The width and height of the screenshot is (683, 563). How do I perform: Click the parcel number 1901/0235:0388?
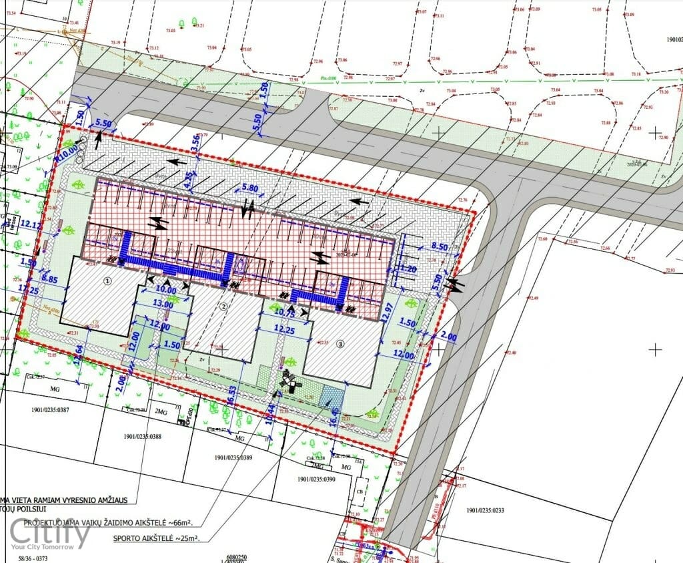point(142,435)
